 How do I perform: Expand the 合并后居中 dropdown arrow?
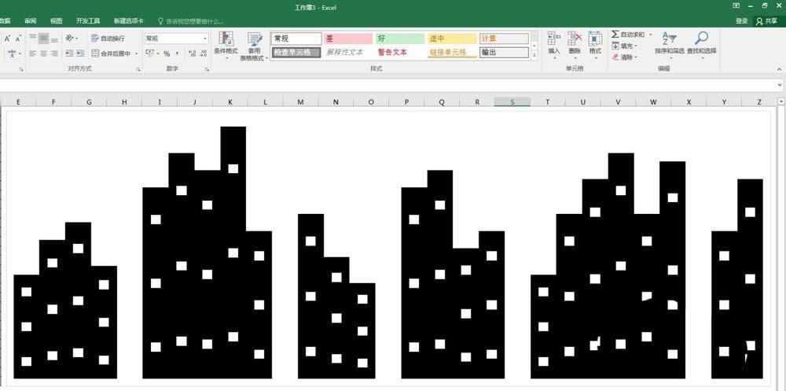136,53
